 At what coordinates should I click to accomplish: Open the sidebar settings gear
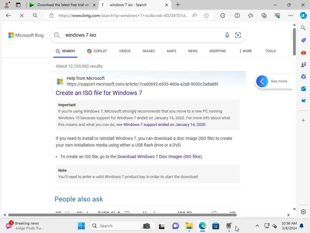303,212
